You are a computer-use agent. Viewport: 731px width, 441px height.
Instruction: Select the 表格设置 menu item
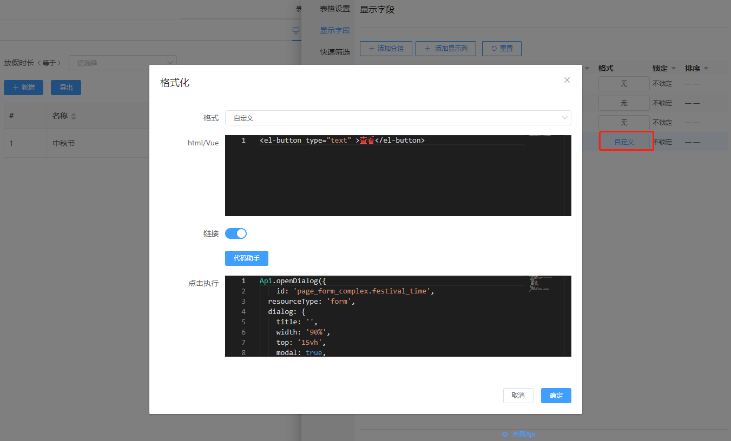335,9
